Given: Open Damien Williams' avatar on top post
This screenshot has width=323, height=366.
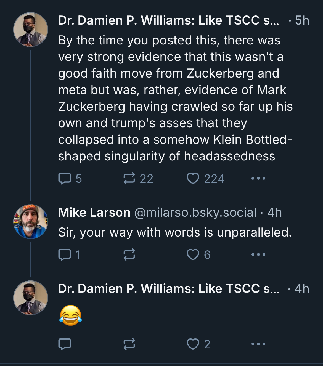Looking at the screenshot, I should pyautogui.click(x=31, y=30).
